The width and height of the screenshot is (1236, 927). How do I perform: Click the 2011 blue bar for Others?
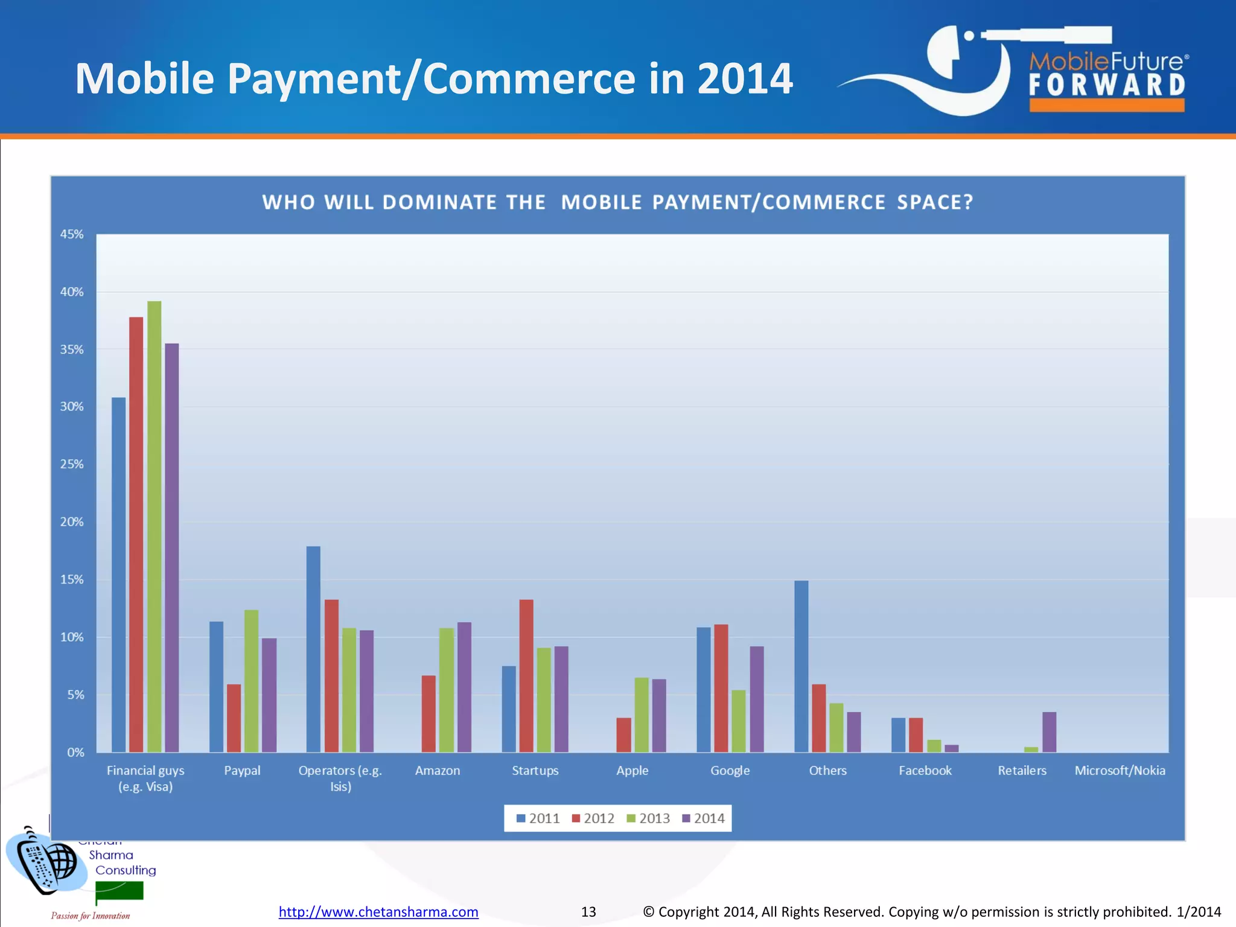[x=801, y=666]
